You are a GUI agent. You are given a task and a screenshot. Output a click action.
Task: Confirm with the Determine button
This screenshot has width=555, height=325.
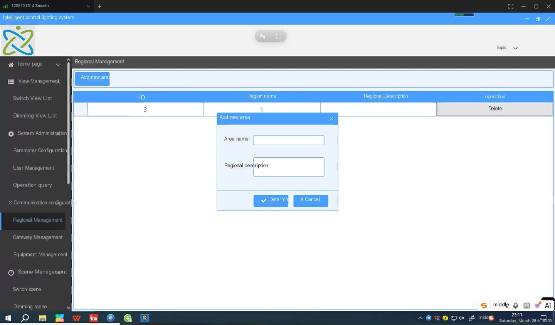tap(271, 200)
